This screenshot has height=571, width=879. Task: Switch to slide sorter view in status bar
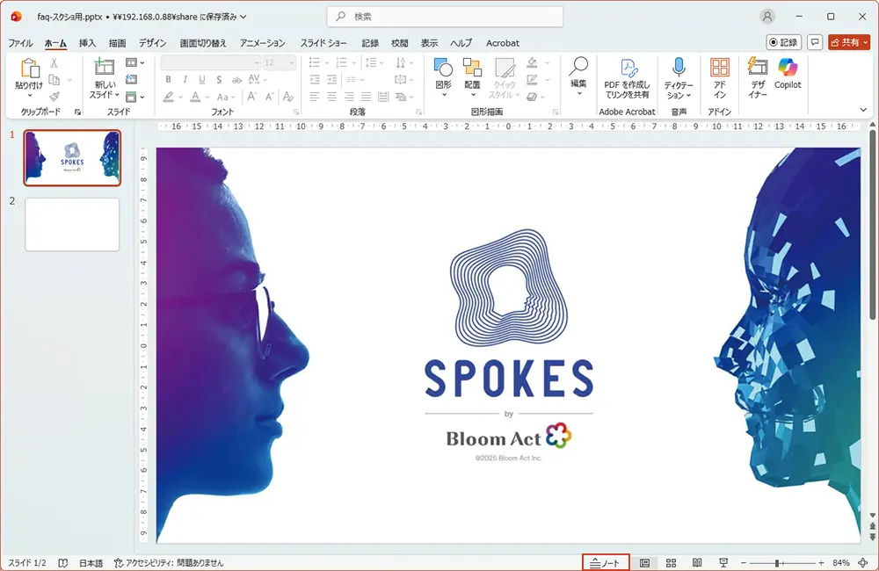click(x=671, y=563)
